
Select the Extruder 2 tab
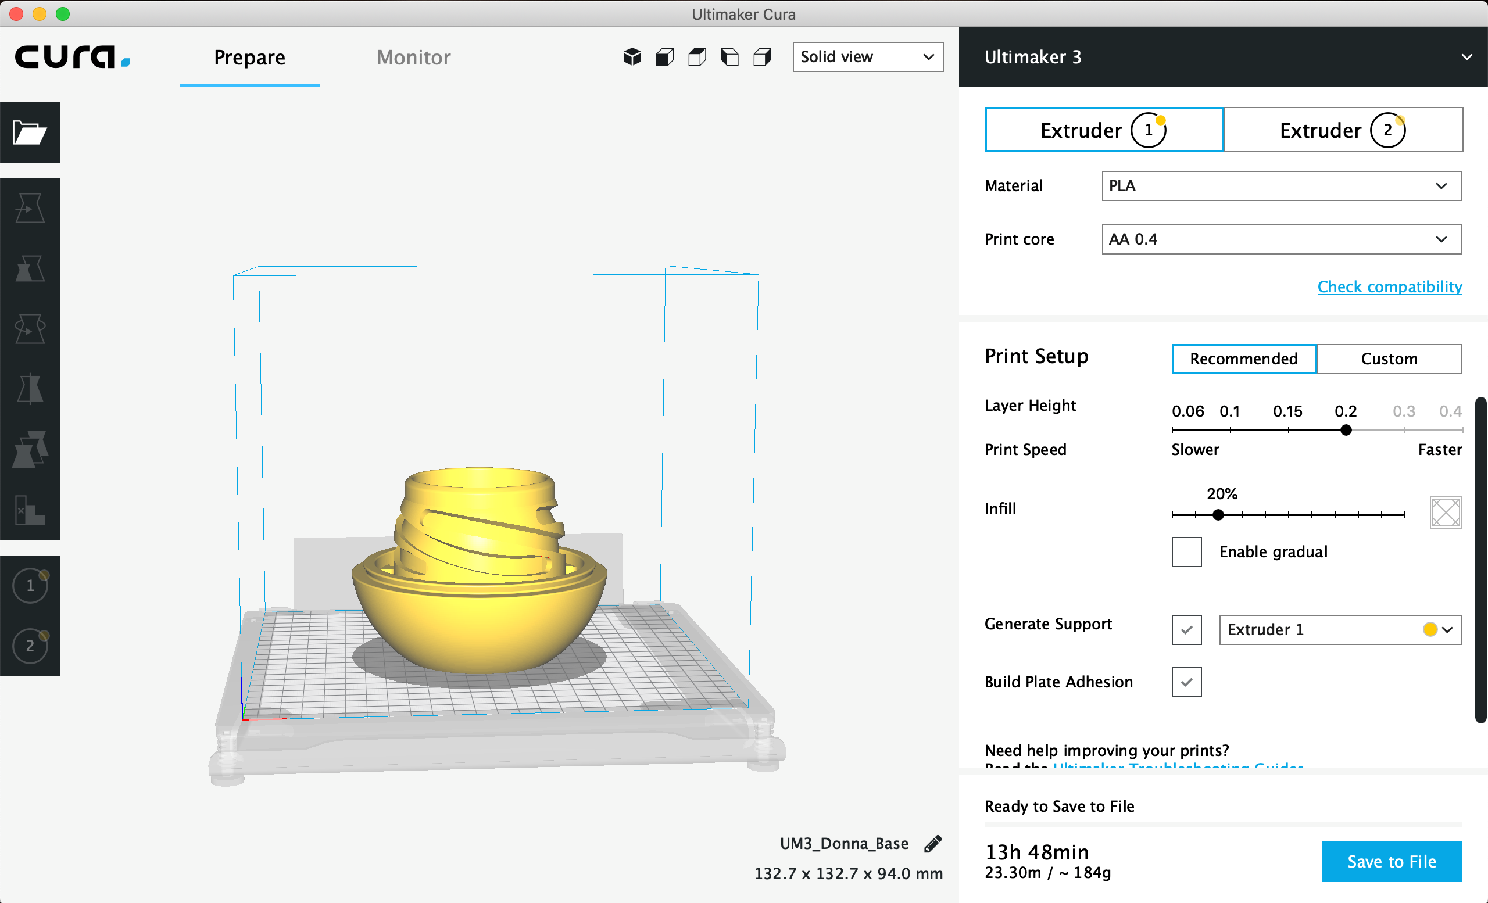click(x=1344, y=130)
